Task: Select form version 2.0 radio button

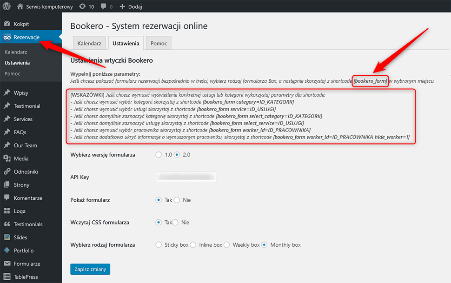Action: pyautogui.click(x=177, y=155)
